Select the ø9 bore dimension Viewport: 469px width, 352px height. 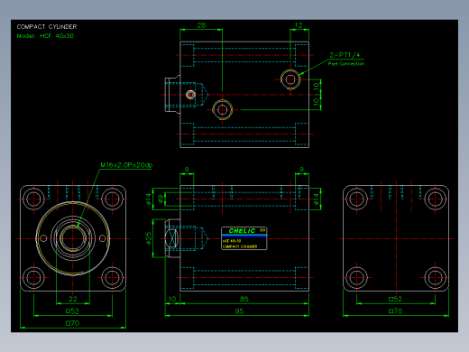161,199
